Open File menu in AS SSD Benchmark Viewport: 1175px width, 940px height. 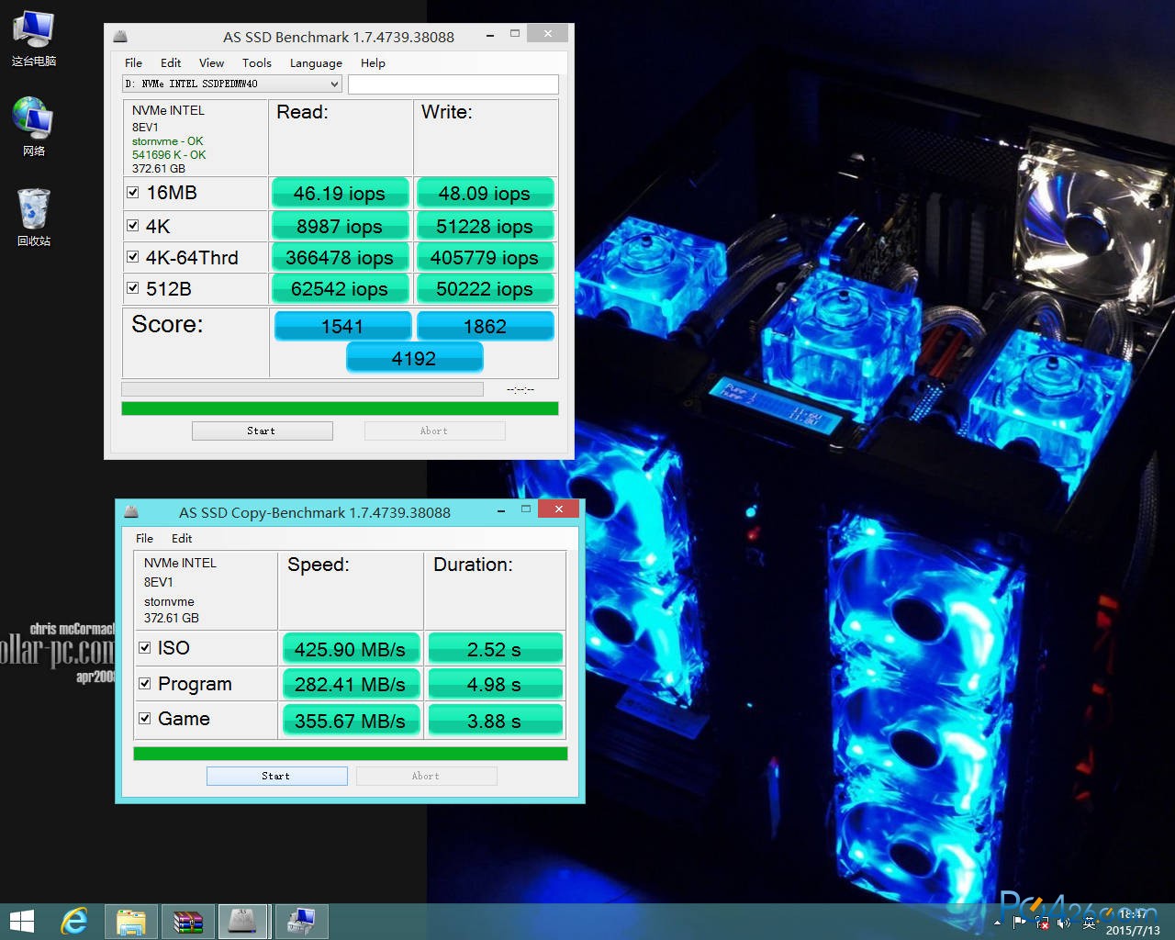click(x=133, y=62)
